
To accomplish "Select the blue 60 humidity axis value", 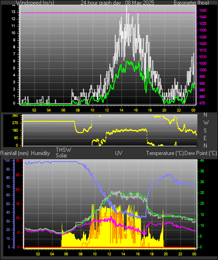I will coord(8,195).
